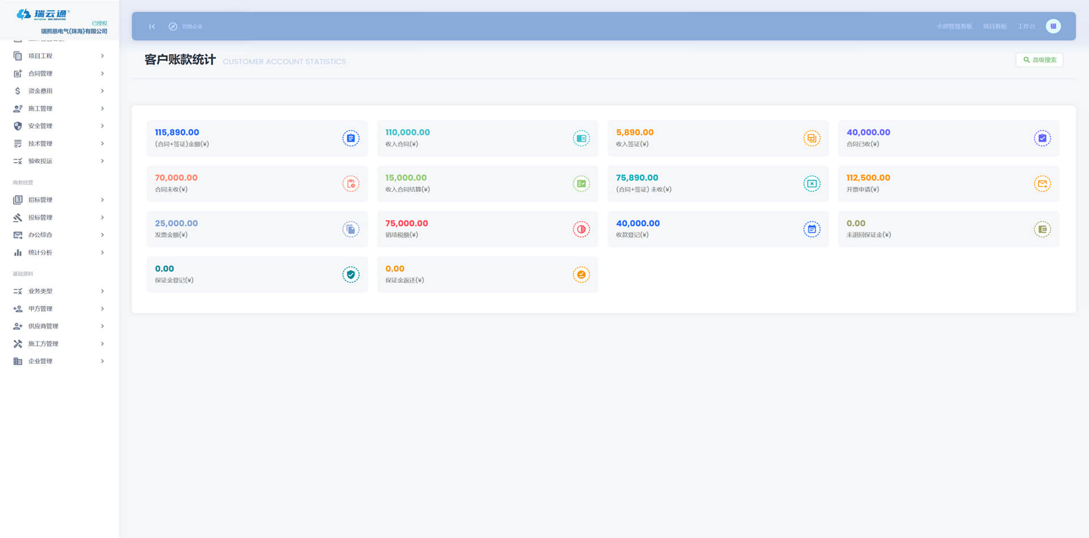Open the 供应商管理 menu item
The height and width of the screenshot is (538, 1089).
[x=43, y=326]
